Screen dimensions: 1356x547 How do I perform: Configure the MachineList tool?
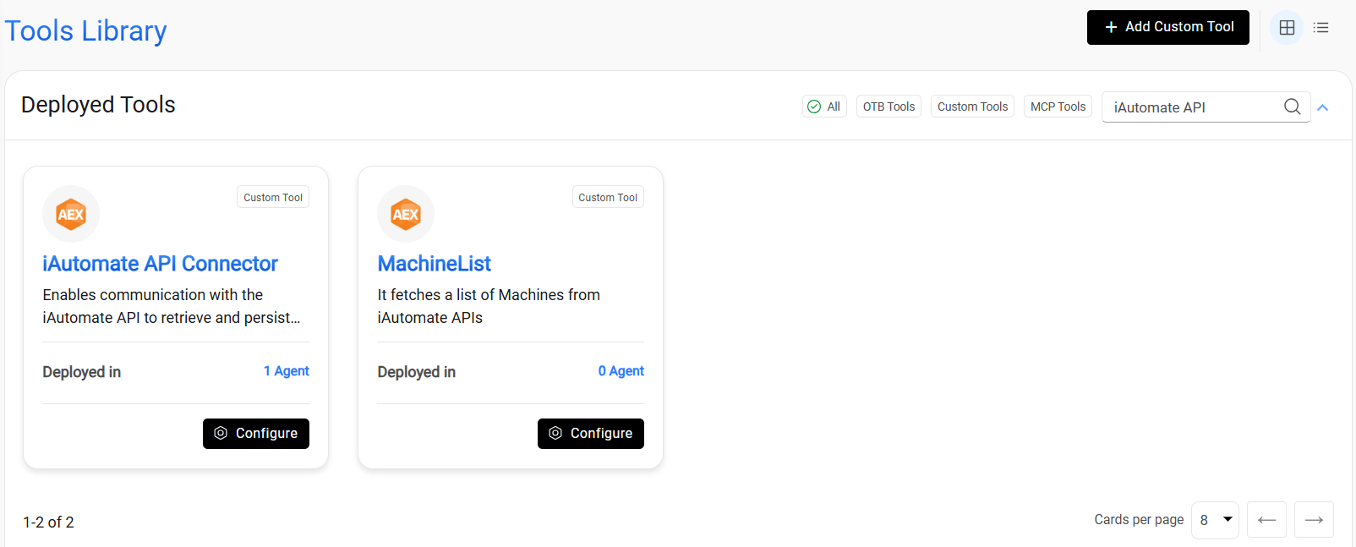[591, 434]
